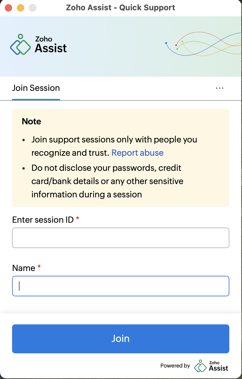Image resolution: width=242 pixels, height=379 pixels.
Task: Click the footer Zoho Assist logo icon
Action: pos(200,366)
